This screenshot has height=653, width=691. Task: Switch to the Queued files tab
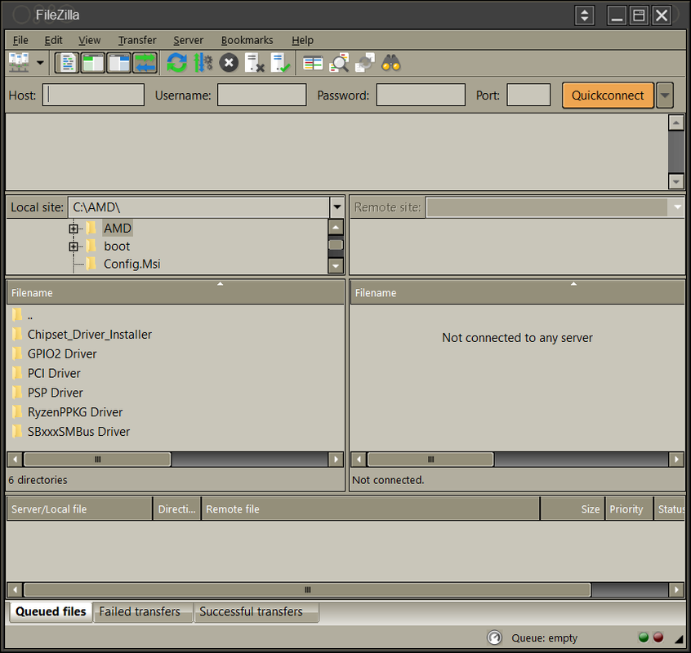[x=51, y=611]
